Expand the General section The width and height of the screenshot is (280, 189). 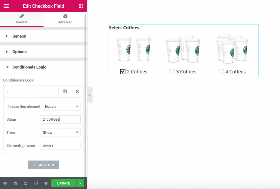tap(19, 36)
